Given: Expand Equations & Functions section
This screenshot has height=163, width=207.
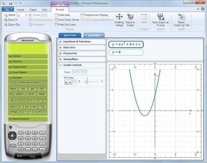Looking at the screenshot, I should 60,42.
